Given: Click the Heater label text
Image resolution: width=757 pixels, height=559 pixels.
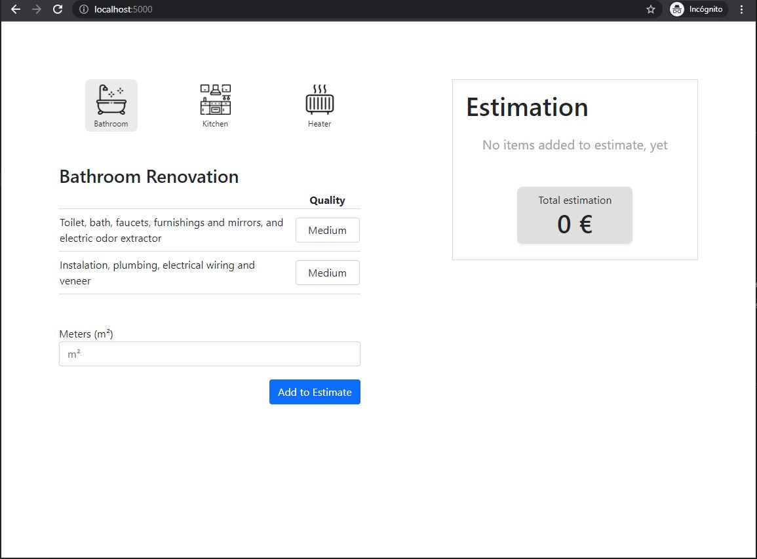Looking at the screenshot, I should 320,124.
